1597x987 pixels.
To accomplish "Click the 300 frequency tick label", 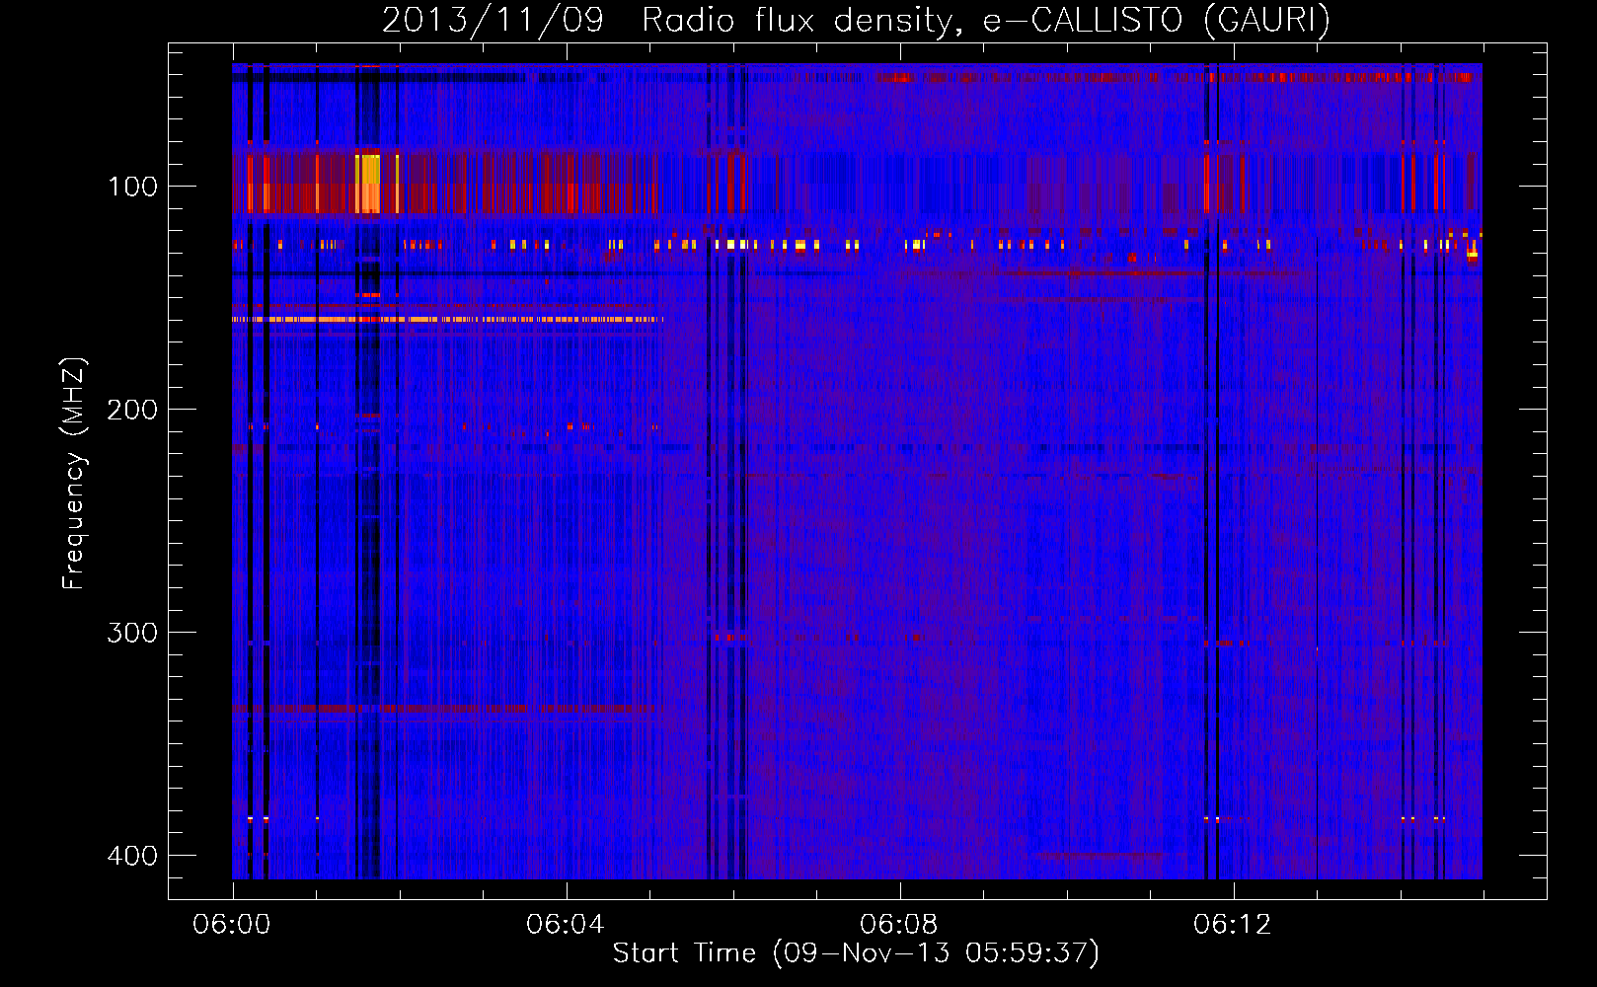I will click(x=132, y=633).
